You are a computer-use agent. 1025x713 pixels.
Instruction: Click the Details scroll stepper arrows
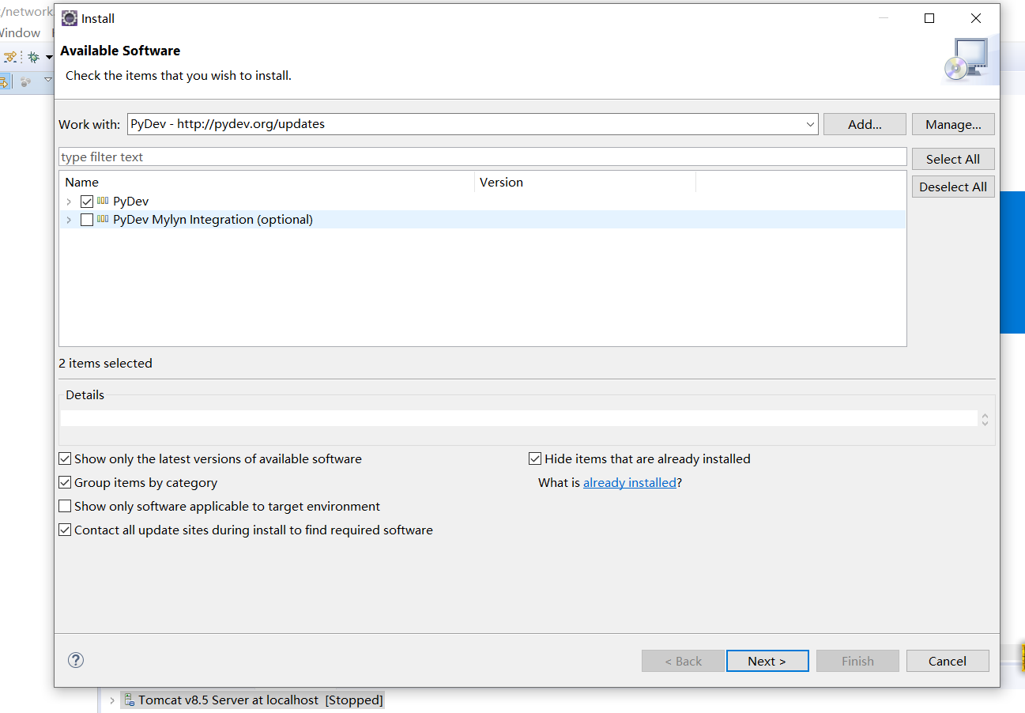point(985,419)
